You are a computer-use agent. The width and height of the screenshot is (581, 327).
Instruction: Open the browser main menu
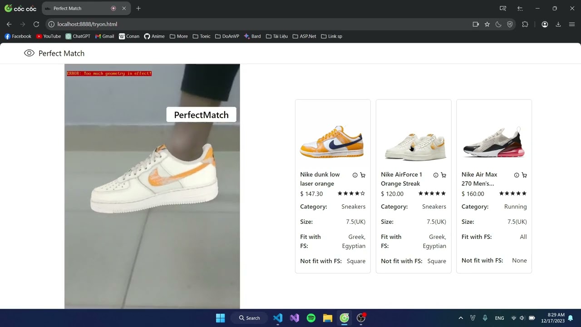[x=572, y=24]
